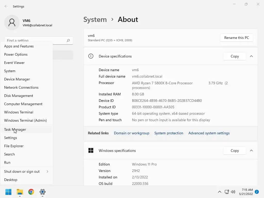Open notification badge showing 2
This screenshot has width=264, height=198.
click(257, 192)
